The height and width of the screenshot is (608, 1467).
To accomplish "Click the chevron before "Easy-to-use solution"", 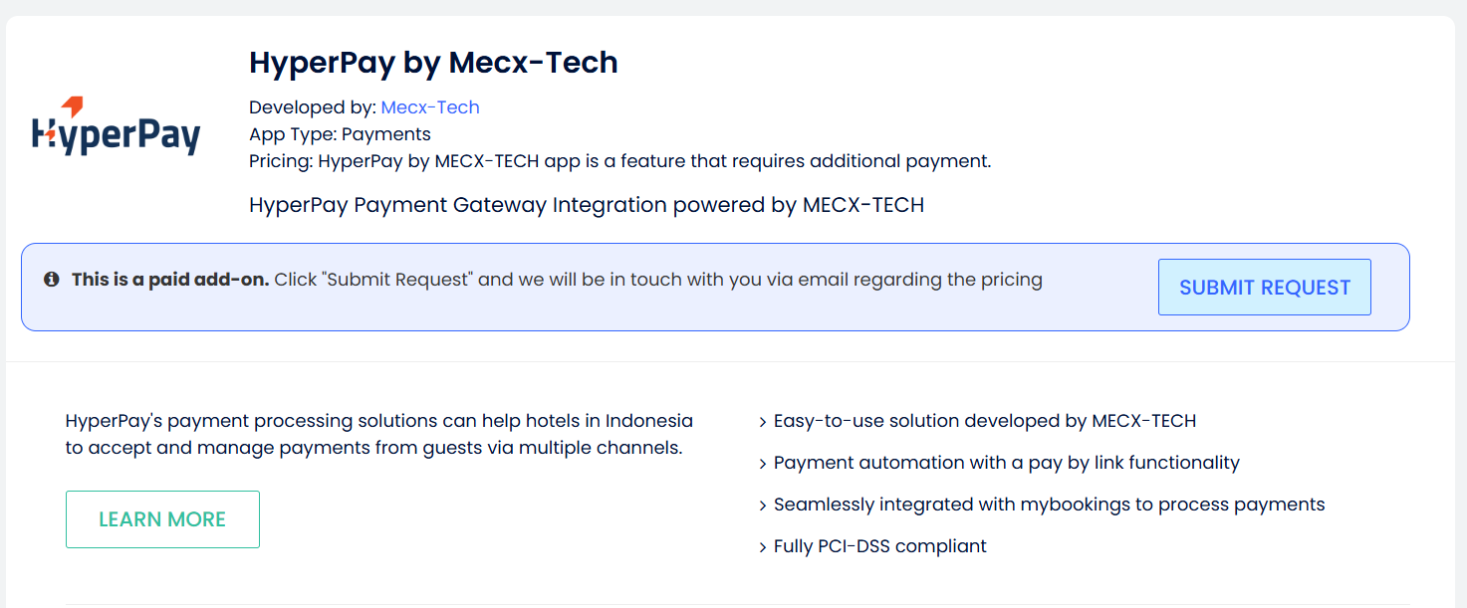I will click(x=763, y=422).
